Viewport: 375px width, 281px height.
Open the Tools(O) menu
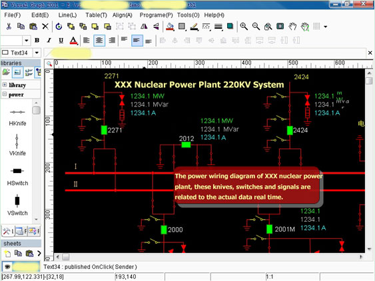[188, 15]
